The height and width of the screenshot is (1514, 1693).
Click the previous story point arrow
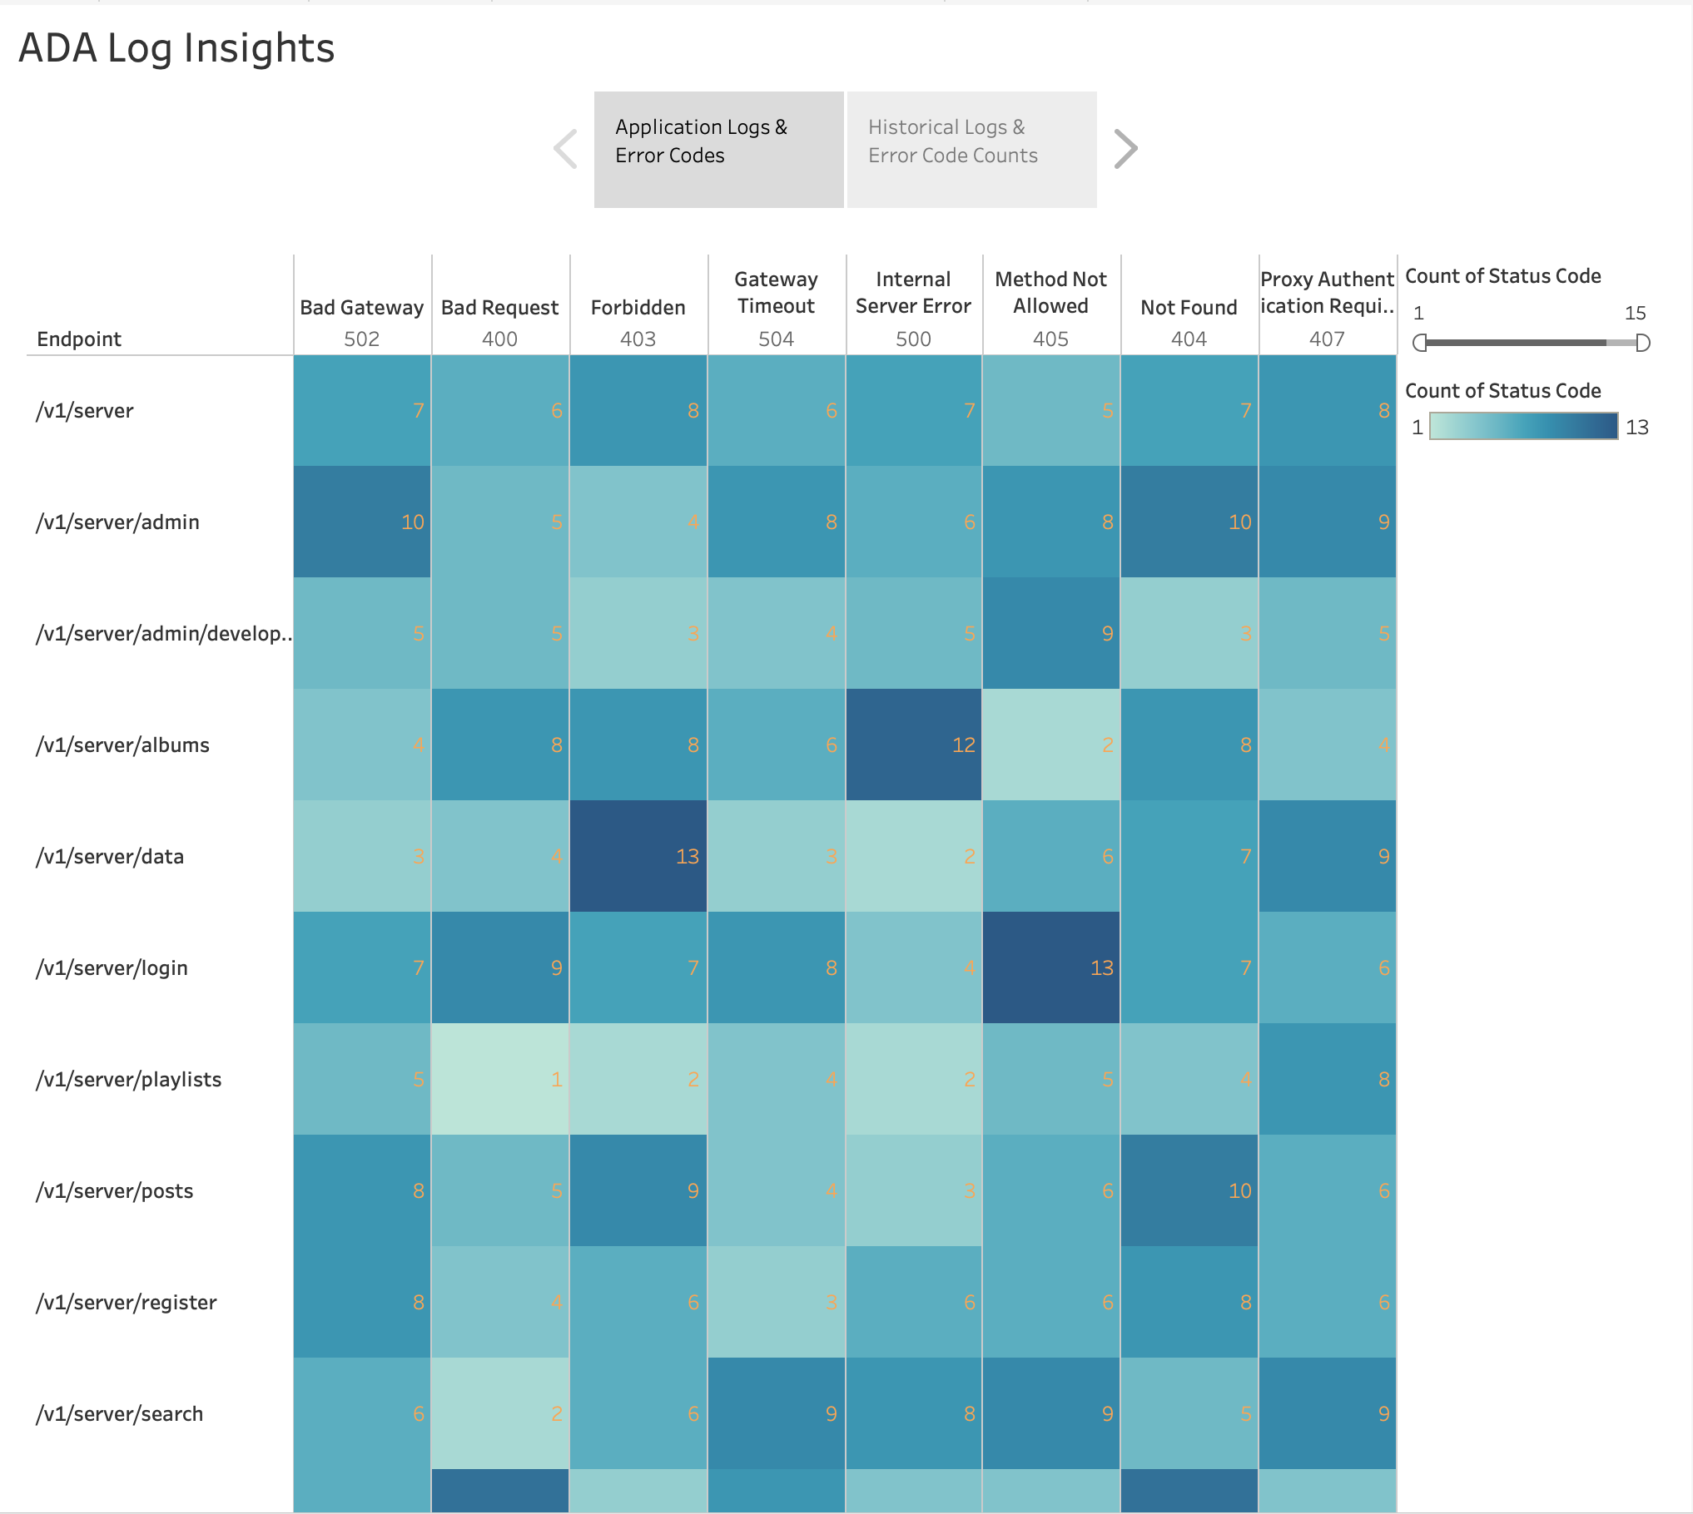coord(566,149)
